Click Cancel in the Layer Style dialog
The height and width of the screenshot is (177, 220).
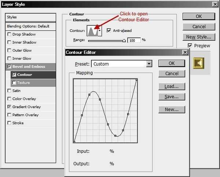tap(199, 27)
